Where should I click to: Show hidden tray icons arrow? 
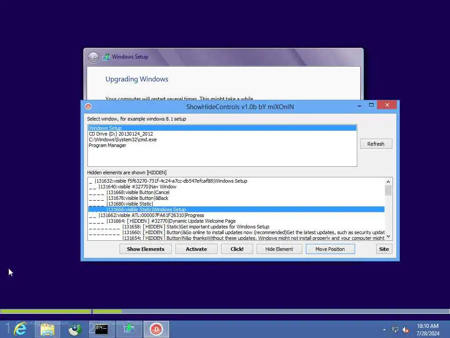(384, 330)
